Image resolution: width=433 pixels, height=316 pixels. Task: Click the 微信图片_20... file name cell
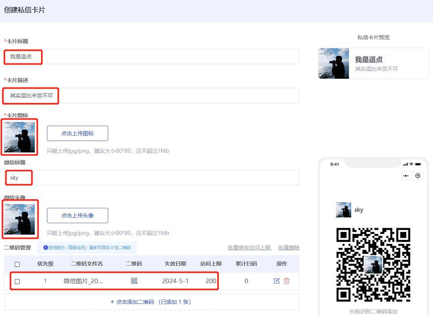pyautogui.click(x=83, y=281)
